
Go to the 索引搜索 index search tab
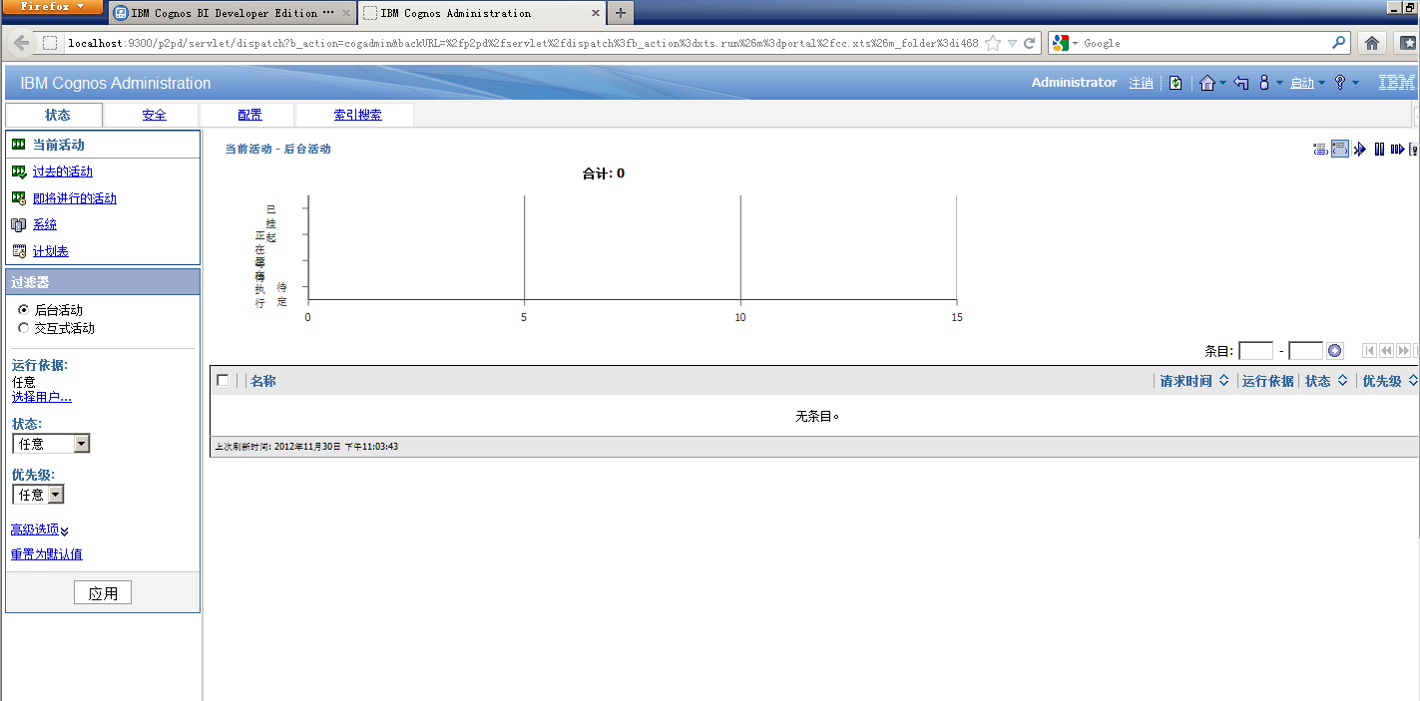point(357,115)
